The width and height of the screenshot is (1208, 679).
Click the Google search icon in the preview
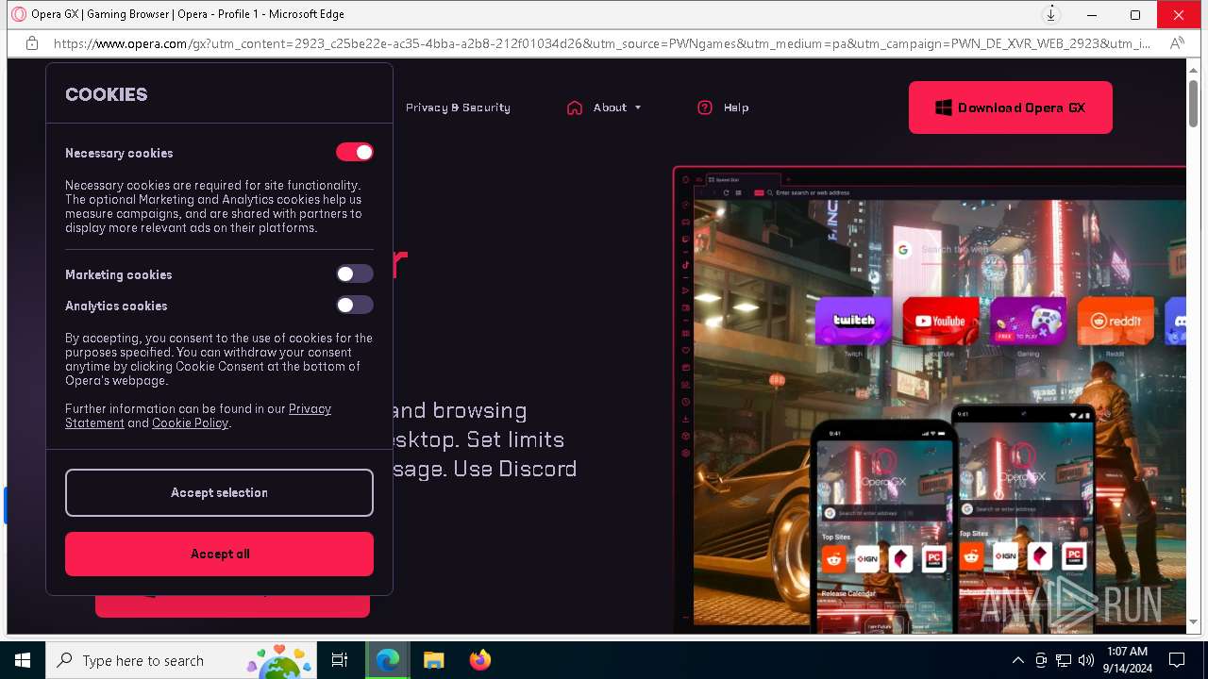pyautogui.click(x=903, y=250)
